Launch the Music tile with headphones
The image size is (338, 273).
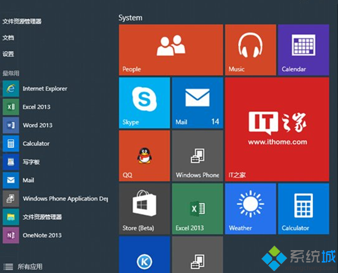250,50
